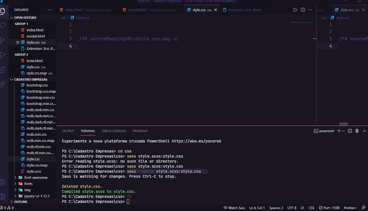
Task: Open the Accounts icon in activity bar
Action: click(2, 182)
